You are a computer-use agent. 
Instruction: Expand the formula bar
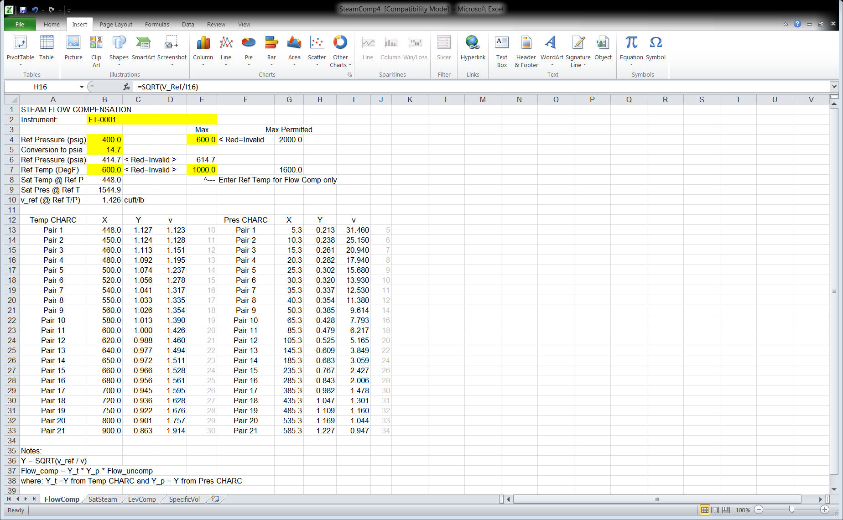pos(834,87)
